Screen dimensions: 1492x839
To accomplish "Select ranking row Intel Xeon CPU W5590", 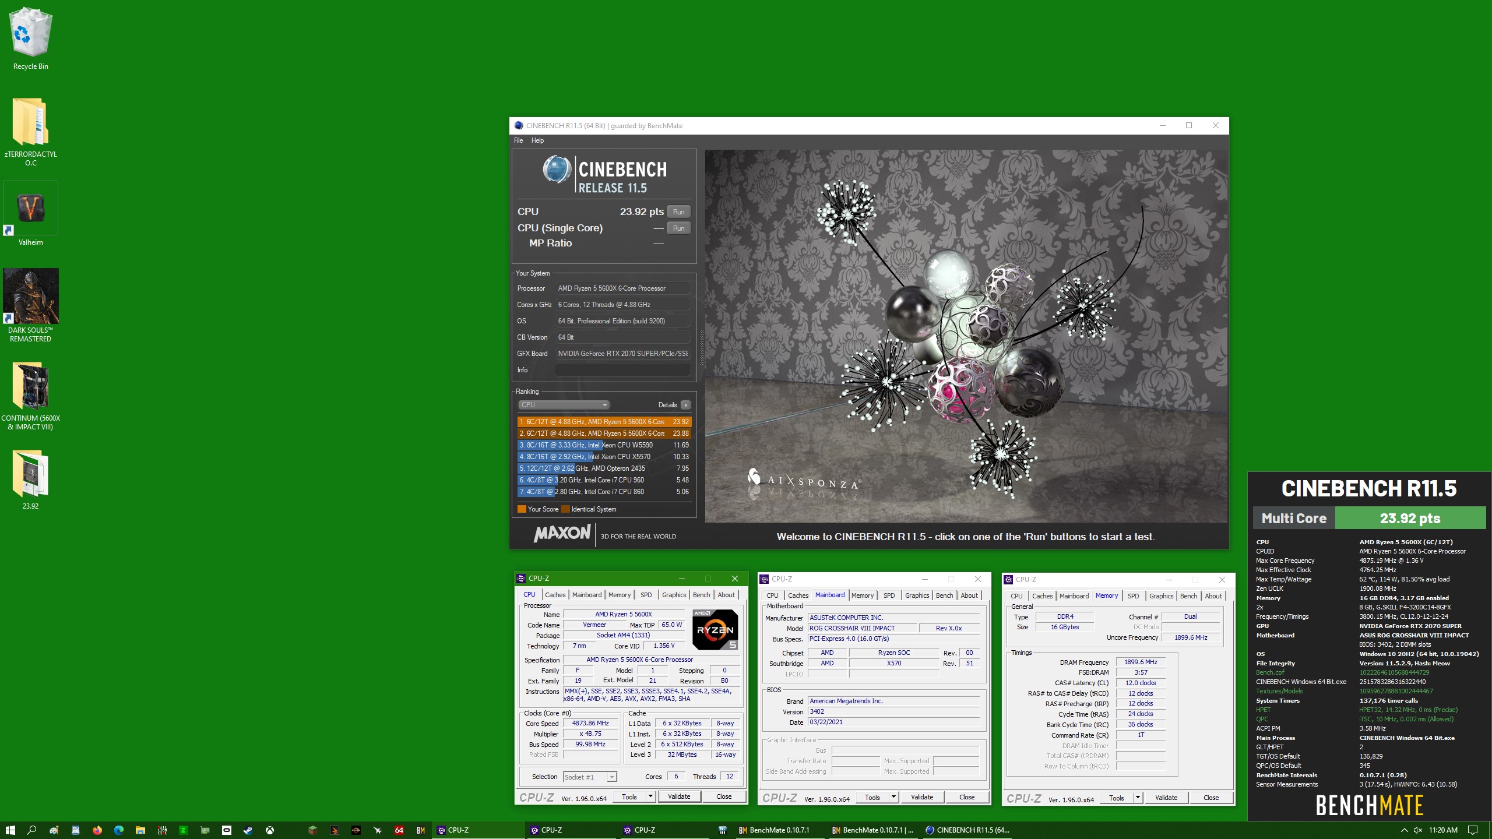I will (604, 445).
